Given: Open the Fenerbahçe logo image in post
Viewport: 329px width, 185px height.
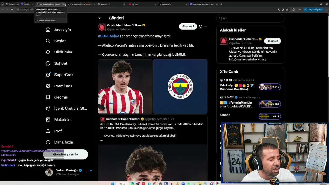Looking at the screenshot, I should (180, 86).
